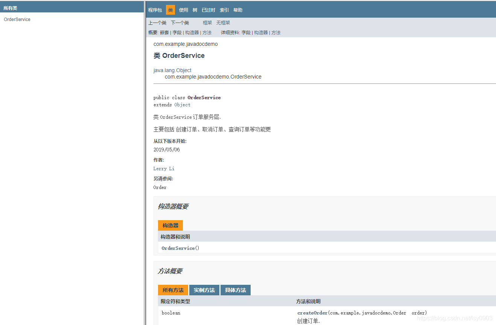Click the 类 OrderService page title
The width and height of the screenshot is (496, 325).
point(179,56)
